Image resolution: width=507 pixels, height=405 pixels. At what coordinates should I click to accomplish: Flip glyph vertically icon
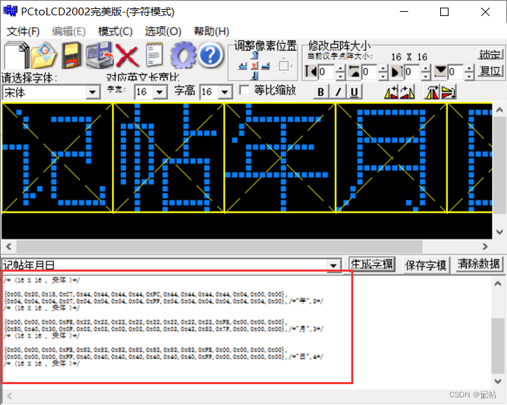tap(448, 93)
